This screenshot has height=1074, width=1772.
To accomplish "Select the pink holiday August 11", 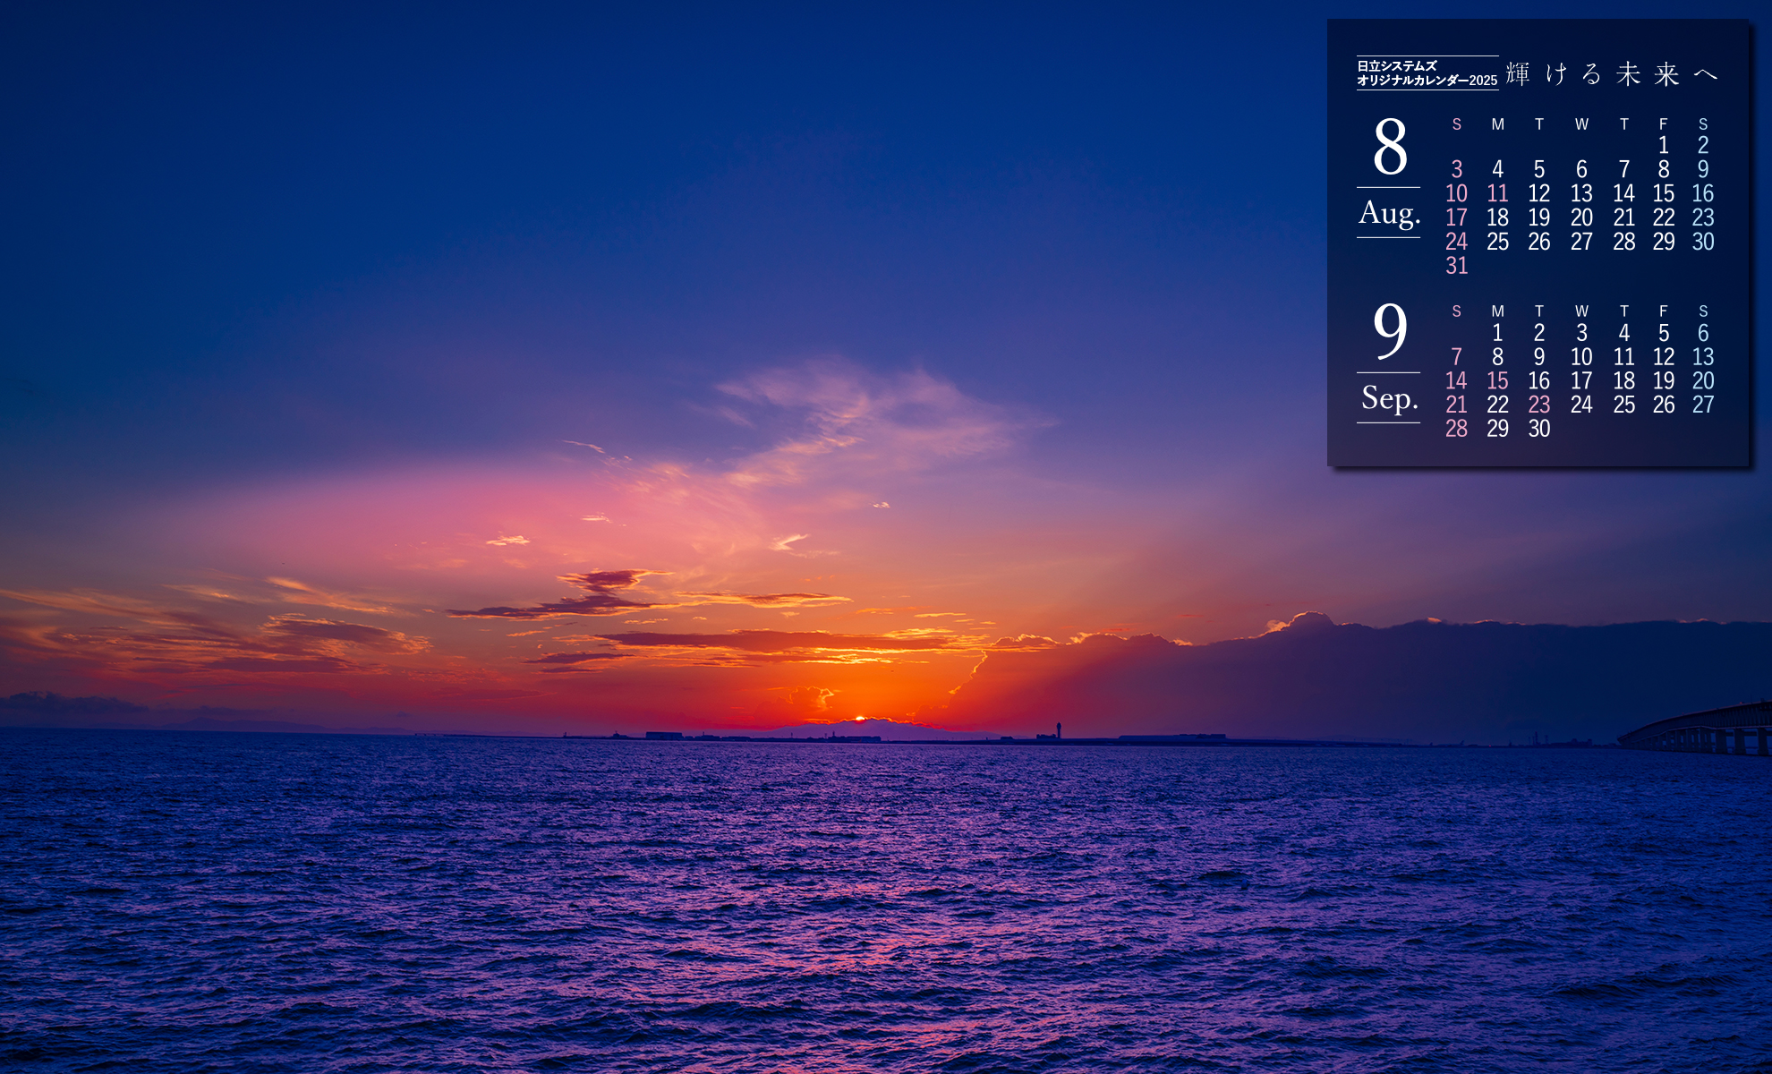I will [x=1497, y=193].
